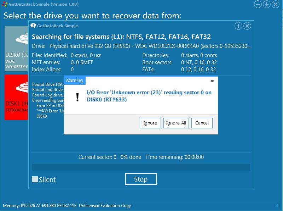Choose Ignore All for I/O errors
The image size is (283, 211).
(176, 123)
